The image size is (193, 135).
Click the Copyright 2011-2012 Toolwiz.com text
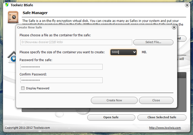[27, 128]
